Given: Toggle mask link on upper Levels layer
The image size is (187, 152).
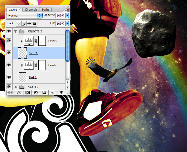Looking at the screenshot, I should [x=36, y=41].
